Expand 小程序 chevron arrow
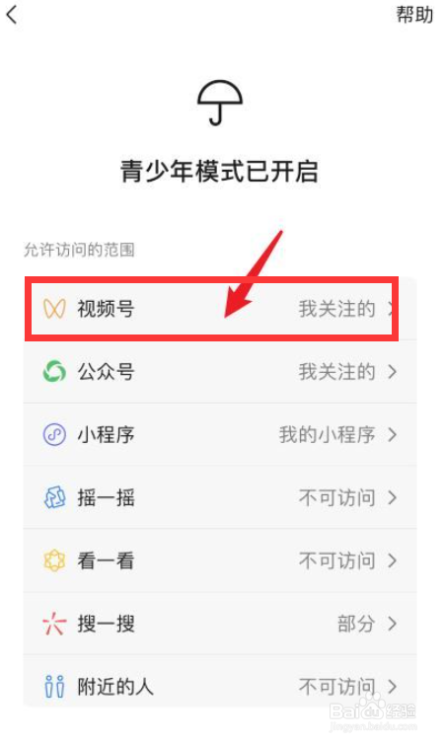 [x=392, y=434]
